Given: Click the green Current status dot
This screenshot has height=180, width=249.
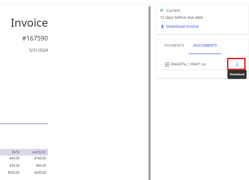Looking at the screenshot, I should pos(162,10).
